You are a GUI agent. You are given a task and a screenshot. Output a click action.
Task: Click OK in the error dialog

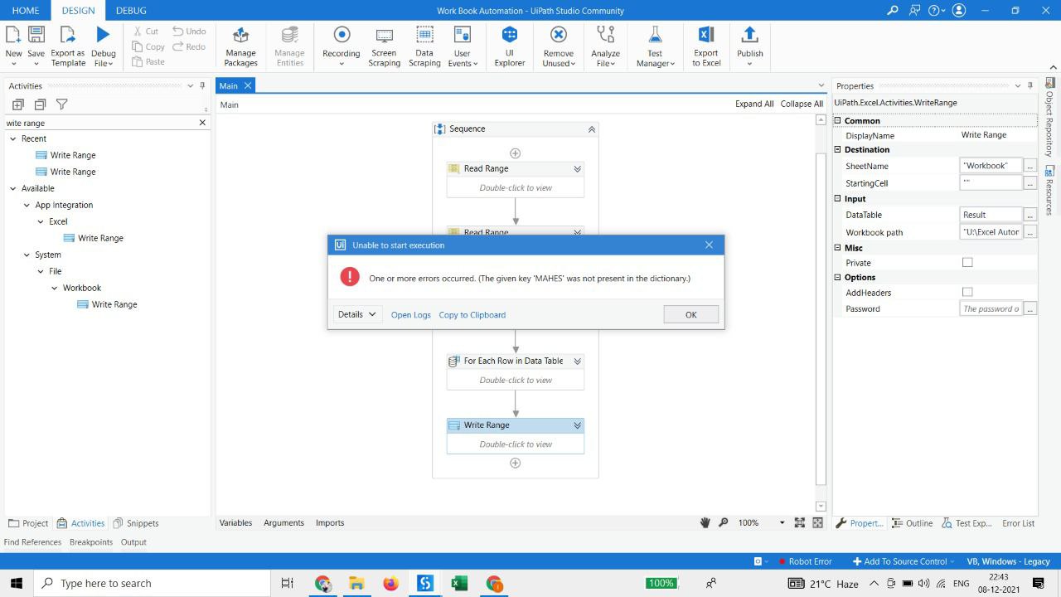point(691,314)
